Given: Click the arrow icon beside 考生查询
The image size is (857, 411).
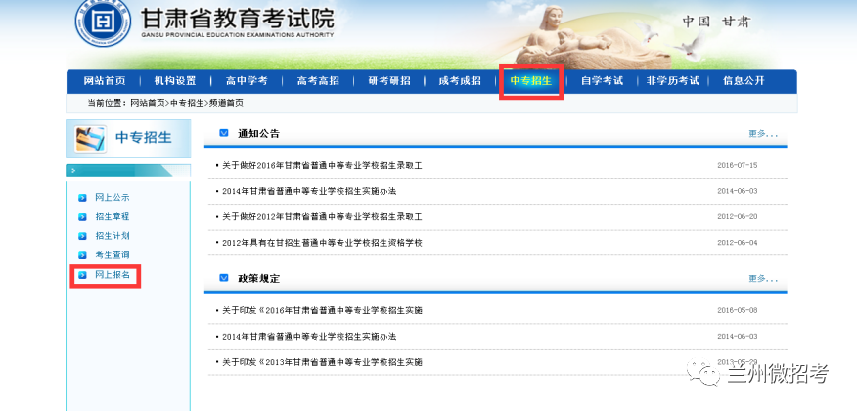Looking at the screenshot, I should 82,255.
